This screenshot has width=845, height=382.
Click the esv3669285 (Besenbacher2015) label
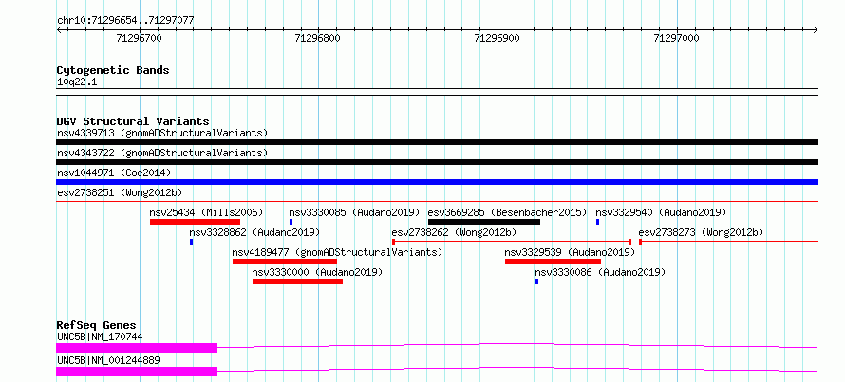507,212
